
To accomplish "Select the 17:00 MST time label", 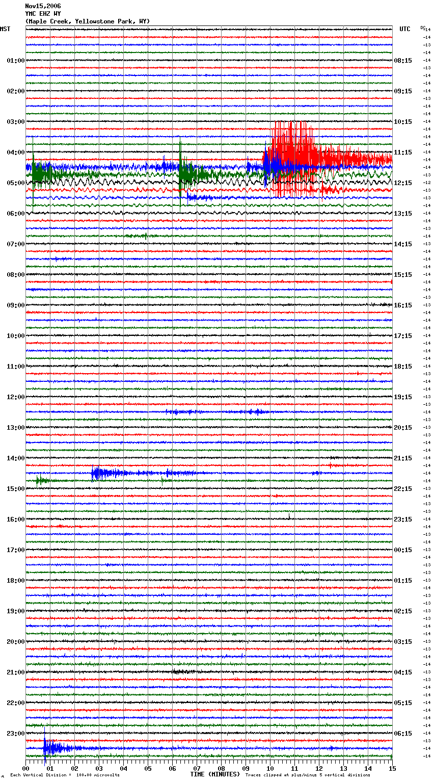I will point(16,550).
